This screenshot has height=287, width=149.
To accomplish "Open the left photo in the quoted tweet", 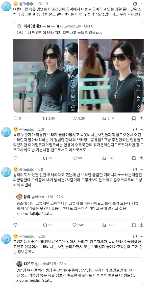I will tap(46, 76).
